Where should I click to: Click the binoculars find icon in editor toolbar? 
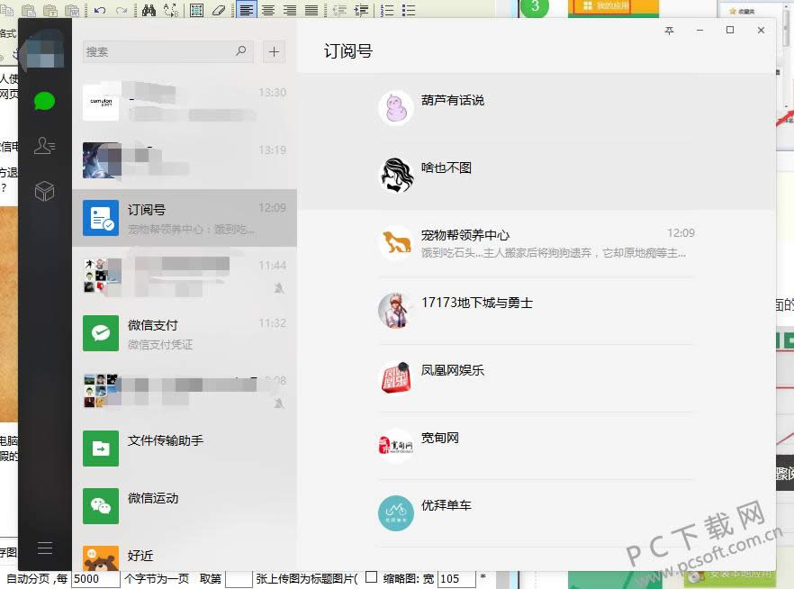pyautogui.click(x=149, y=10)
